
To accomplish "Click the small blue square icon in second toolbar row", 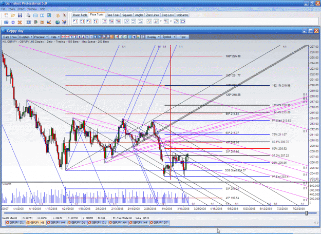I will (x=13, y=22).
